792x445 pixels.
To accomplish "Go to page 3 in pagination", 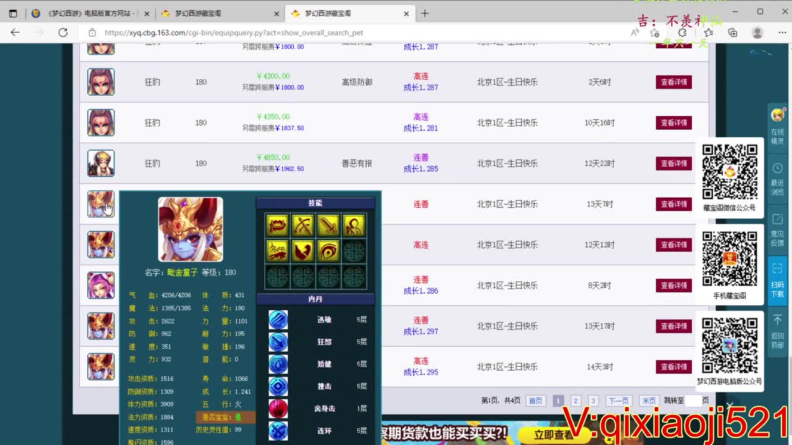I will 593,400.
